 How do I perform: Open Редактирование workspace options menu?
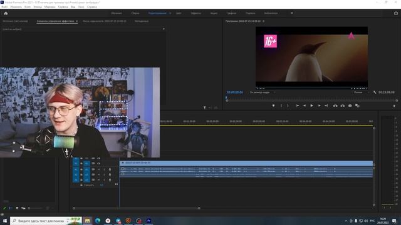point(170,13)
